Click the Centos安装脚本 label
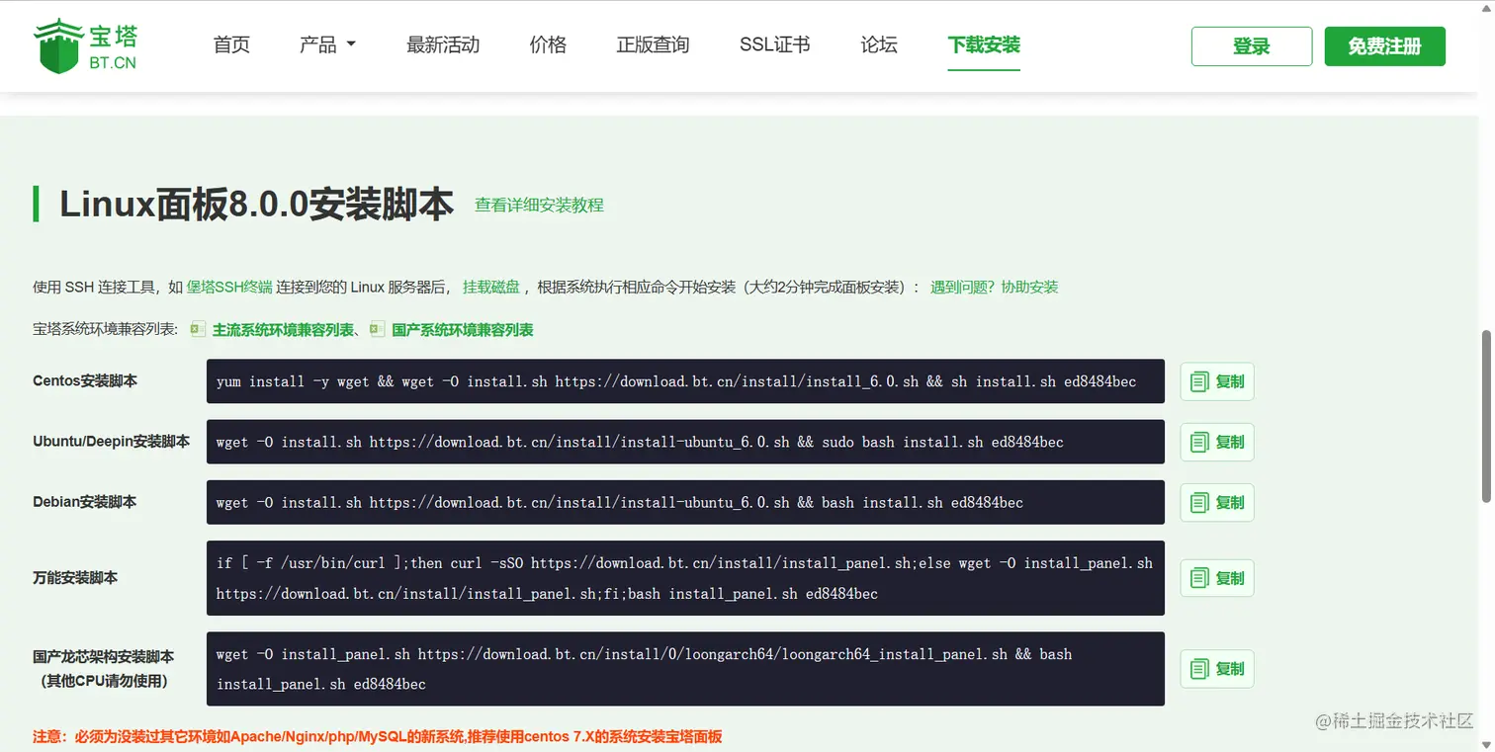Screen dimensions: 1495x752 [85, 381]
